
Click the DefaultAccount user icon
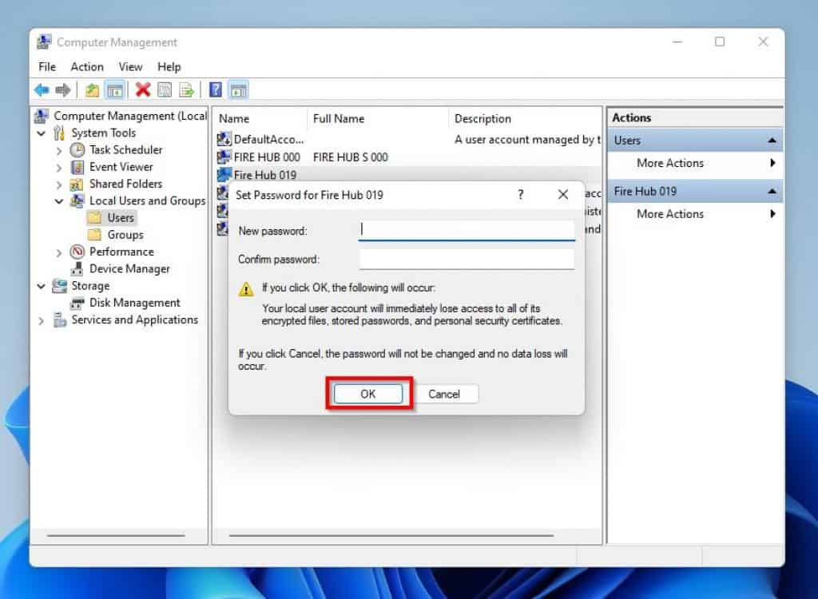coord(224,139)
